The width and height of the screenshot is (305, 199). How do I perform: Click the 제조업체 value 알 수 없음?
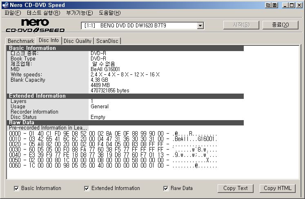coord(103,64)
